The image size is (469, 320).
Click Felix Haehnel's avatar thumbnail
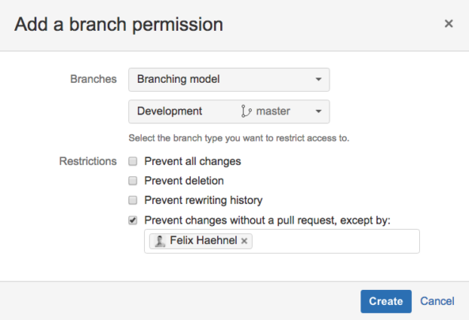tap(159, 241)
